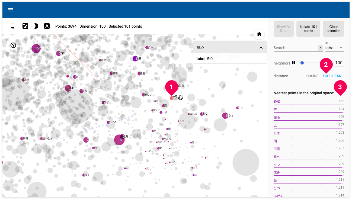
Task: Click the 遭遇 point in the scatter plot
Action: (111, 73)
